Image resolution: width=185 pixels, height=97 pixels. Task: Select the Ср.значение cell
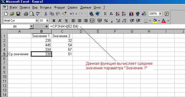(x=19, y=54)
